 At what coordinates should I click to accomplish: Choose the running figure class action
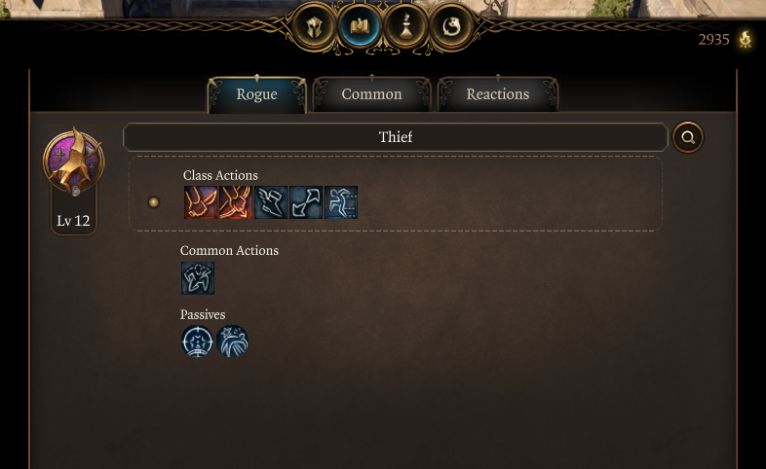(x=341, y=202)
